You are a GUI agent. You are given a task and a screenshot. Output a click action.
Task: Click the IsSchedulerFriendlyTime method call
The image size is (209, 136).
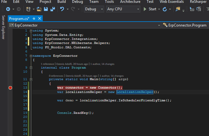tap(142, 100)
